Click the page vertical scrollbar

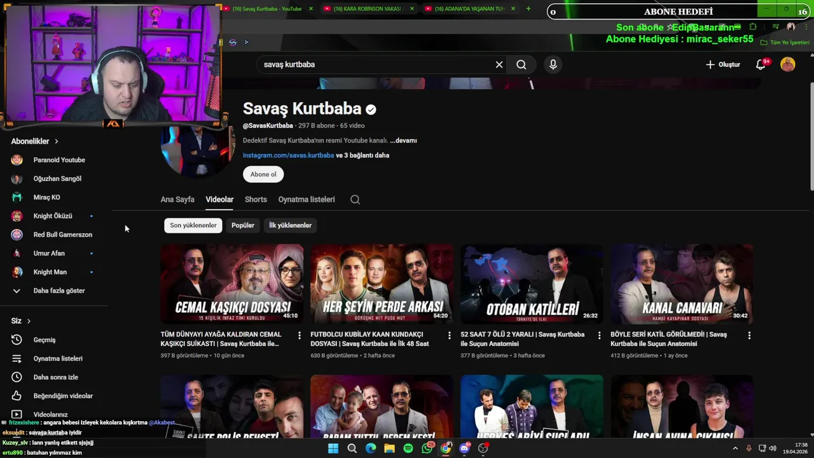click(811, 137)
